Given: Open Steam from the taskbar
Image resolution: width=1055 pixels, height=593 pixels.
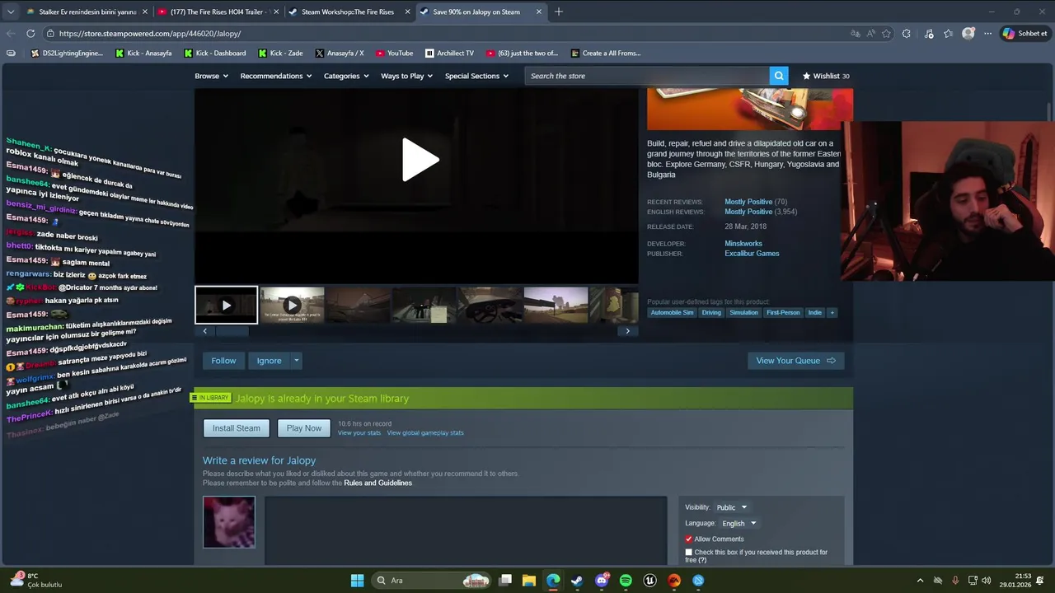Looking at the screenshot, I should pyautogui.click(x=577, y=581).
